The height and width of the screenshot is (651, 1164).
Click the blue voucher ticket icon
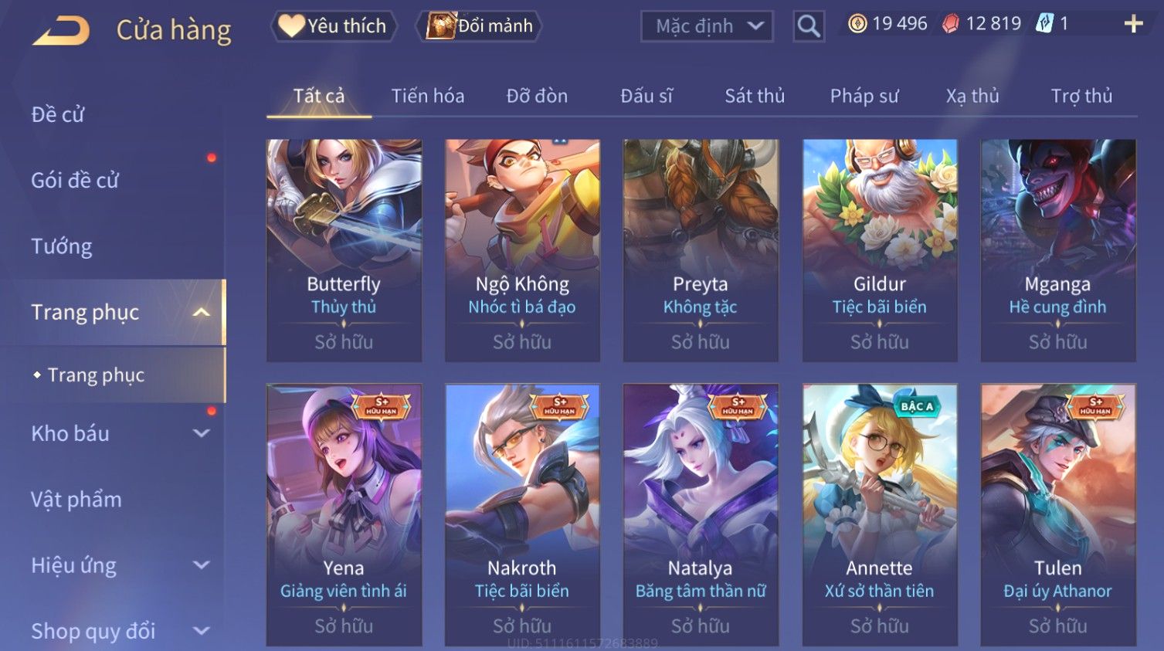1044,24
